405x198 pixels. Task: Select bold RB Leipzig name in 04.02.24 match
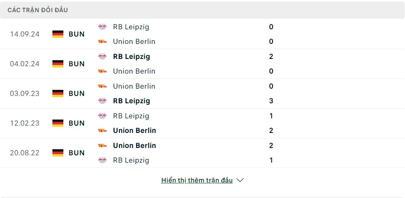pos(132,57)
